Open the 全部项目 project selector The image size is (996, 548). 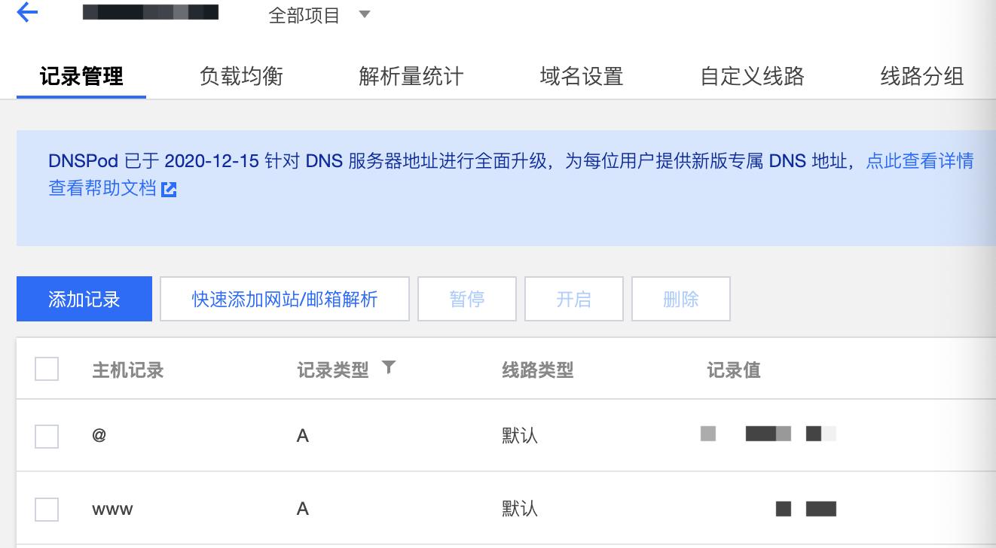(304, 15)
